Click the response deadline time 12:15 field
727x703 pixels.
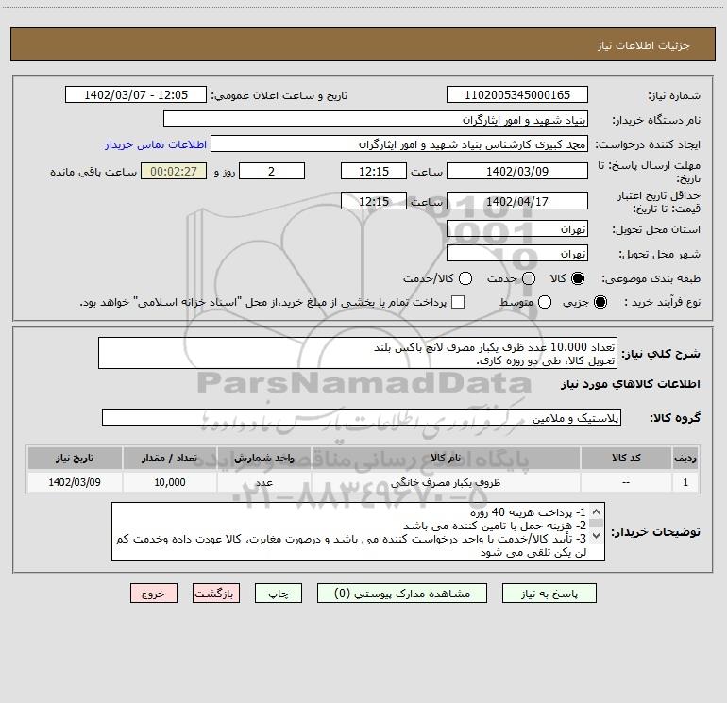[374, 171]
